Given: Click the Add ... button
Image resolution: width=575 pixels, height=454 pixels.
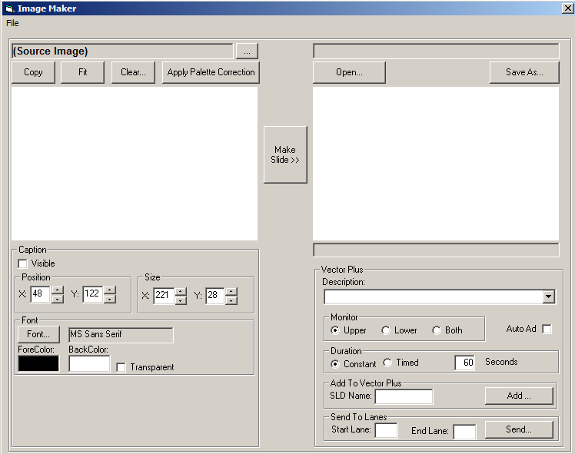Looking at the screenshot, I should pyautogui.click(x=519, y=396).
